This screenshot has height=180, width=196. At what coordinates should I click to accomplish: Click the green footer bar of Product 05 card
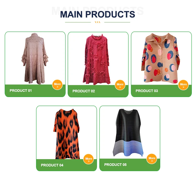[130, 165]
